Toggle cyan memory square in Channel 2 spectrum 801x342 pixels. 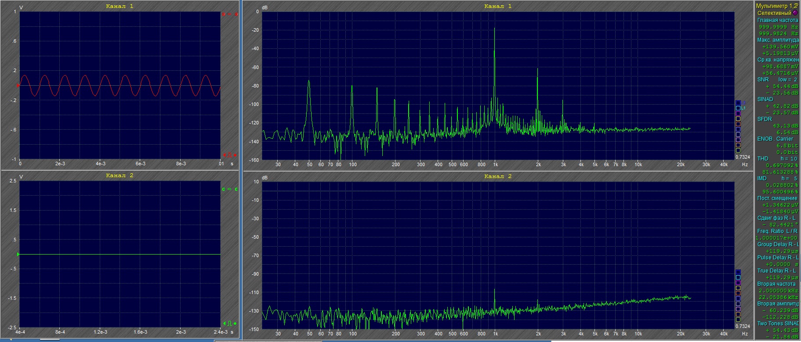pyautogui.click(x=738, y=277)
